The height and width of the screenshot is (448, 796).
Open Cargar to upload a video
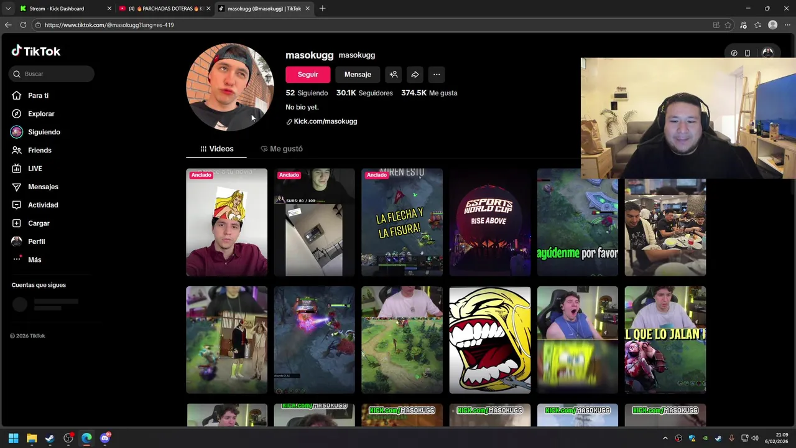(30, 223)
